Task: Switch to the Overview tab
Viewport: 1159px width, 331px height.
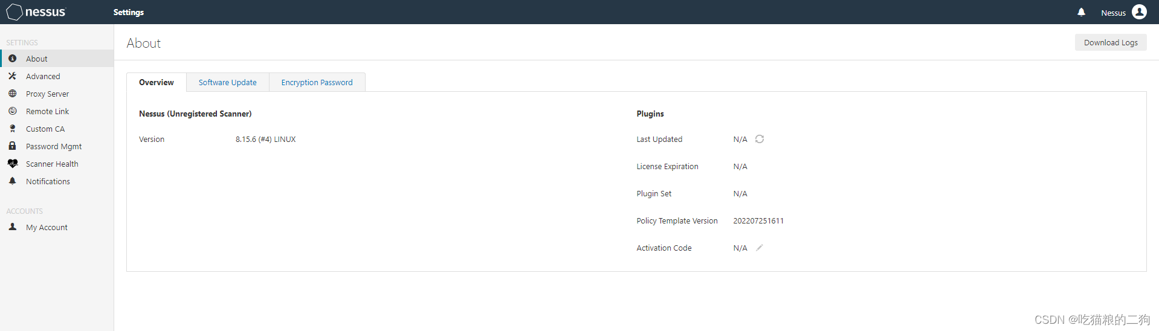Action: (x=157, y=82)
